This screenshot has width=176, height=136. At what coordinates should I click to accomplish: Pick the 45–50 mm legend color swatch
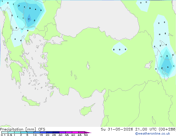(x=82, y=132)
